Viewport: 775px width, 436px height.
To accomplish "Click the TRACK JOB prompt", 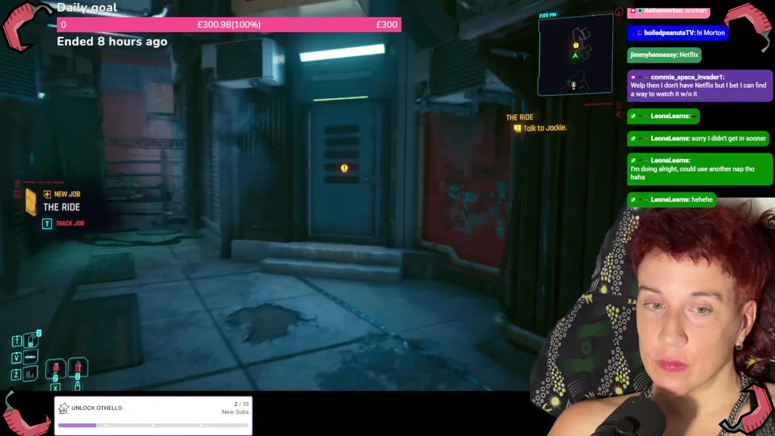I will tap(63, 223).
